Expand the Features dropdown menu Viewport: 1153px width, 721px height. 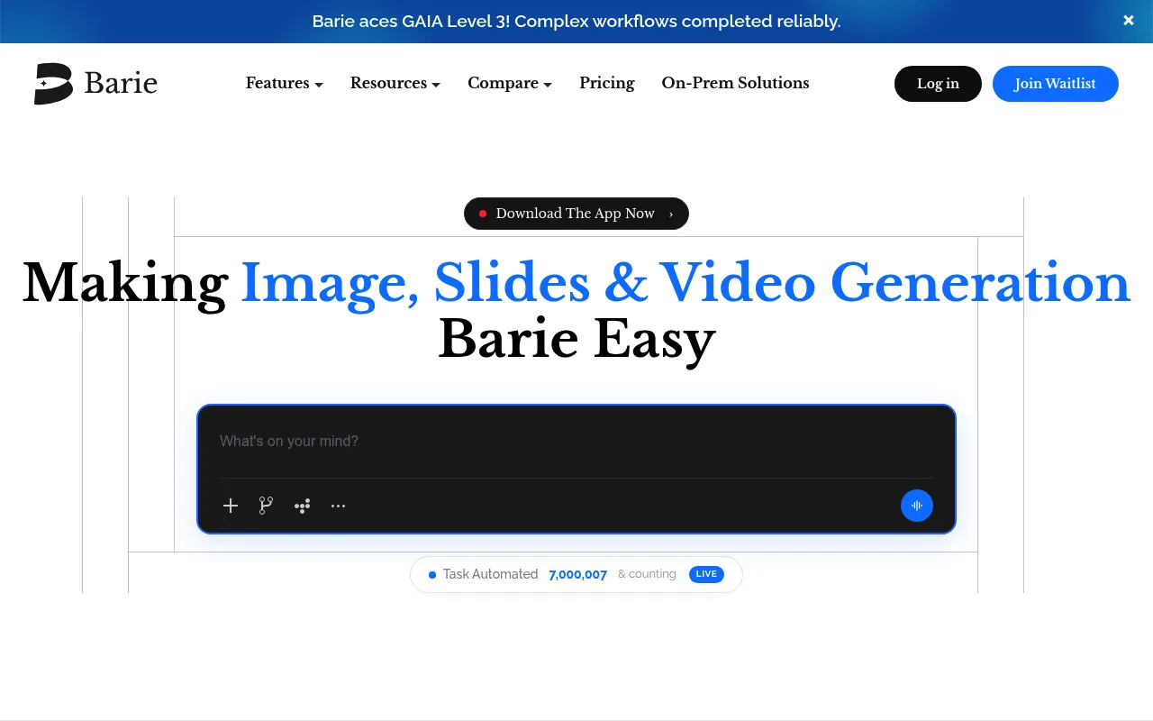(x=285, y=83)
